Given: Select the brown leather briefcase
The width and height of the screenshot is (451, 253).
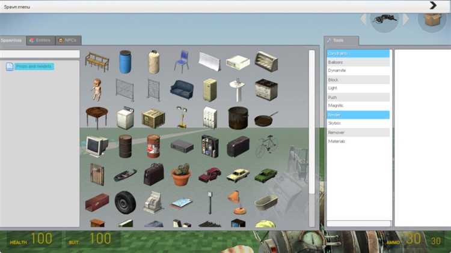Looking at the screenshot, I should [x=153, y=174].
